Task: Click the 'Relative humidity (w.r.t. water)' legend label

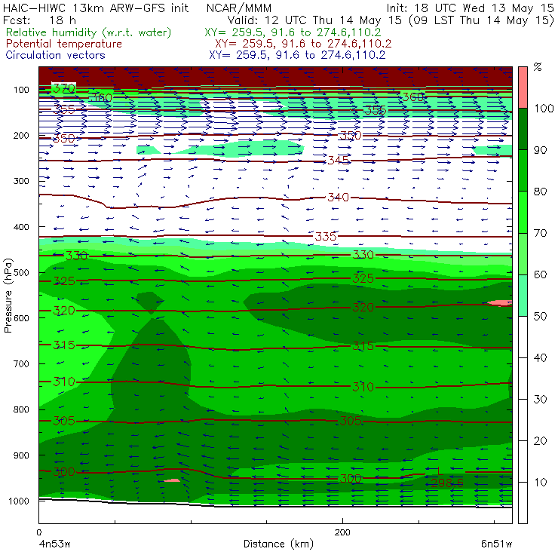Action: click(x=89, y=32)
